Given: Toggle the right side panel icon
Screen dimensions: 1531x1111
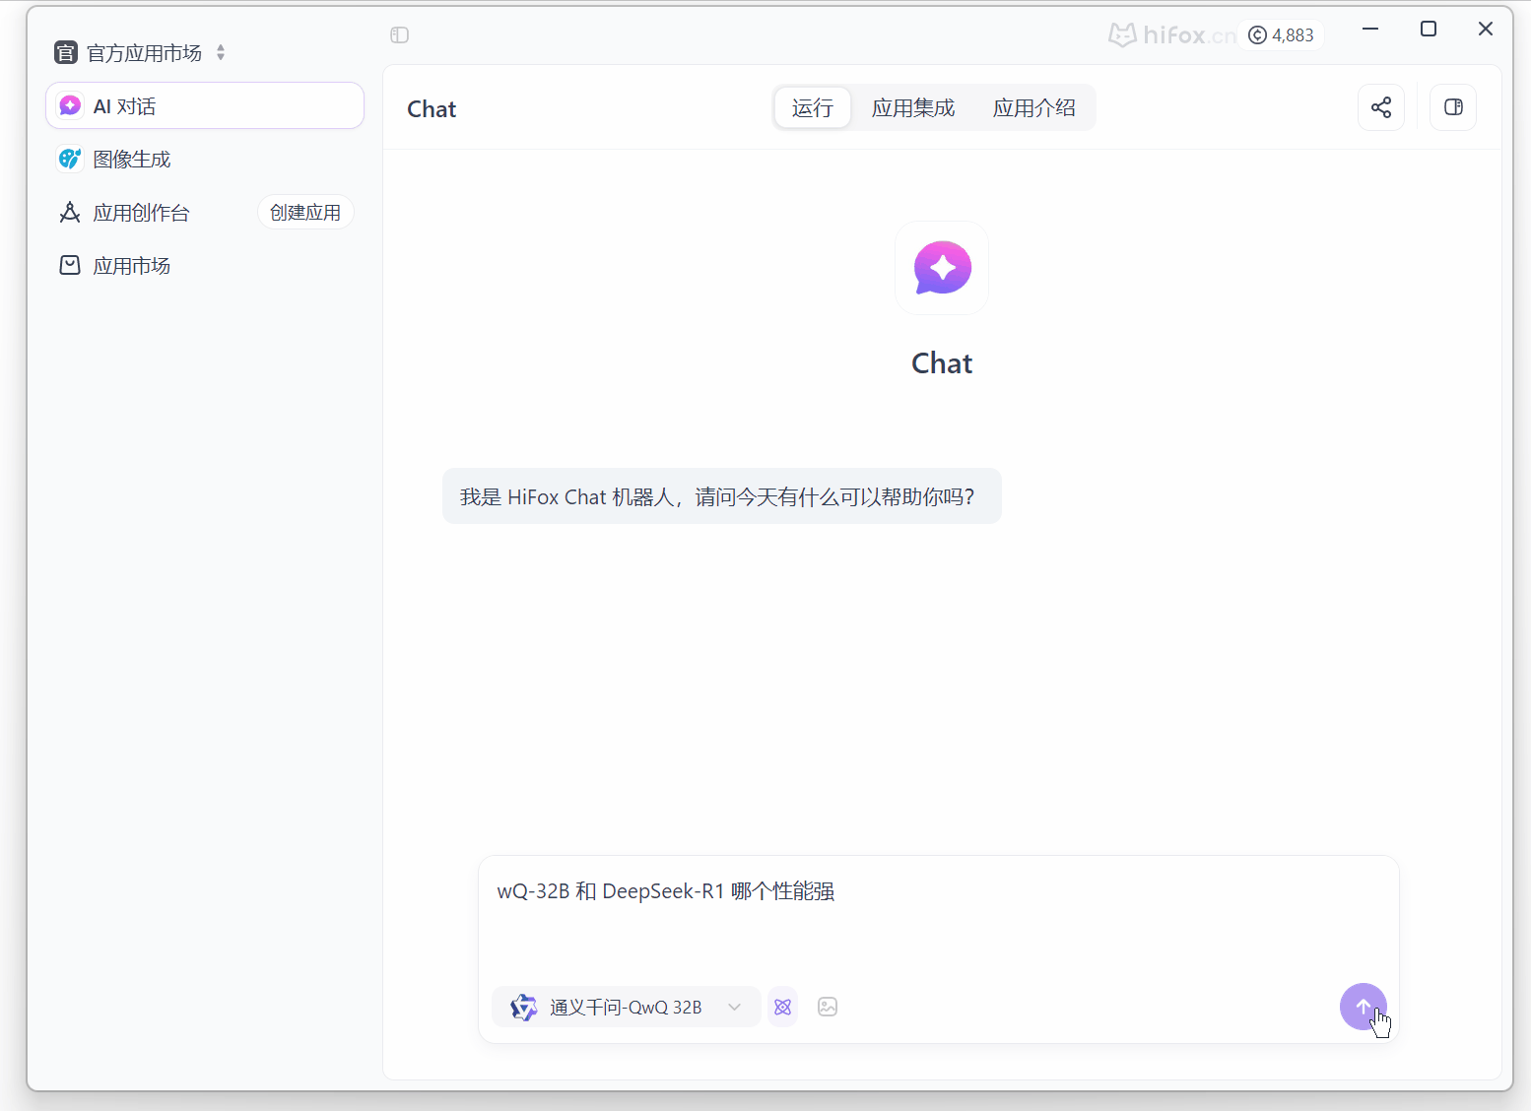Looking at the screenshot, I should click(x=1453, y=107).
